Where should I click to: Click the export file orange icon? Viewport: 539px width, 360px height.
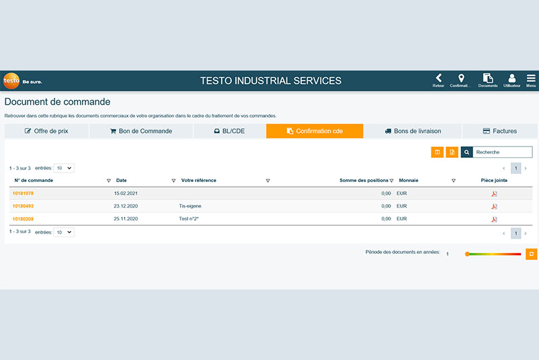click(452, 152)
